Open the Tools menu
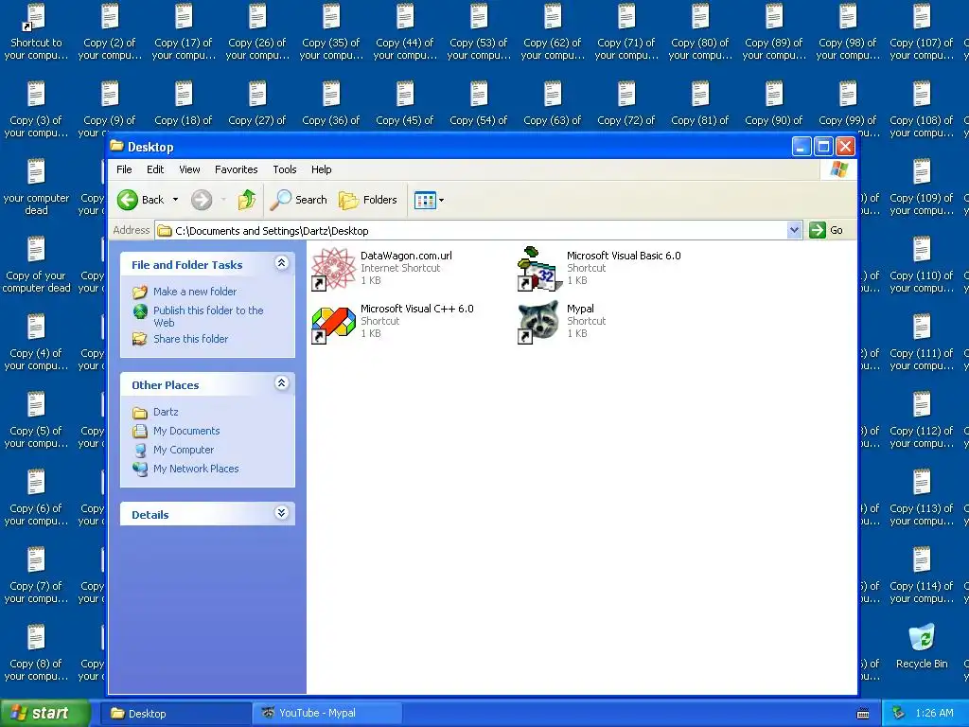Viewport: 969px width, 727px height. coord(284,169)
